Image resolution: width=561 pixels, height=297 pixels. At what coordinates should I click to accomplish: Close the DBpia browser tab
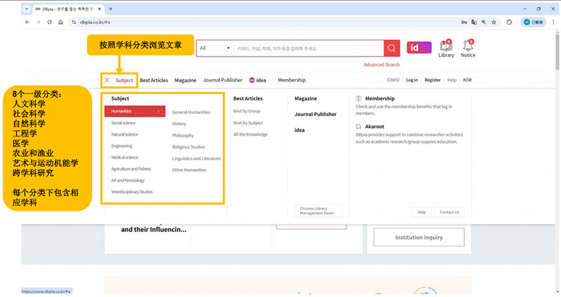(100, 9)
